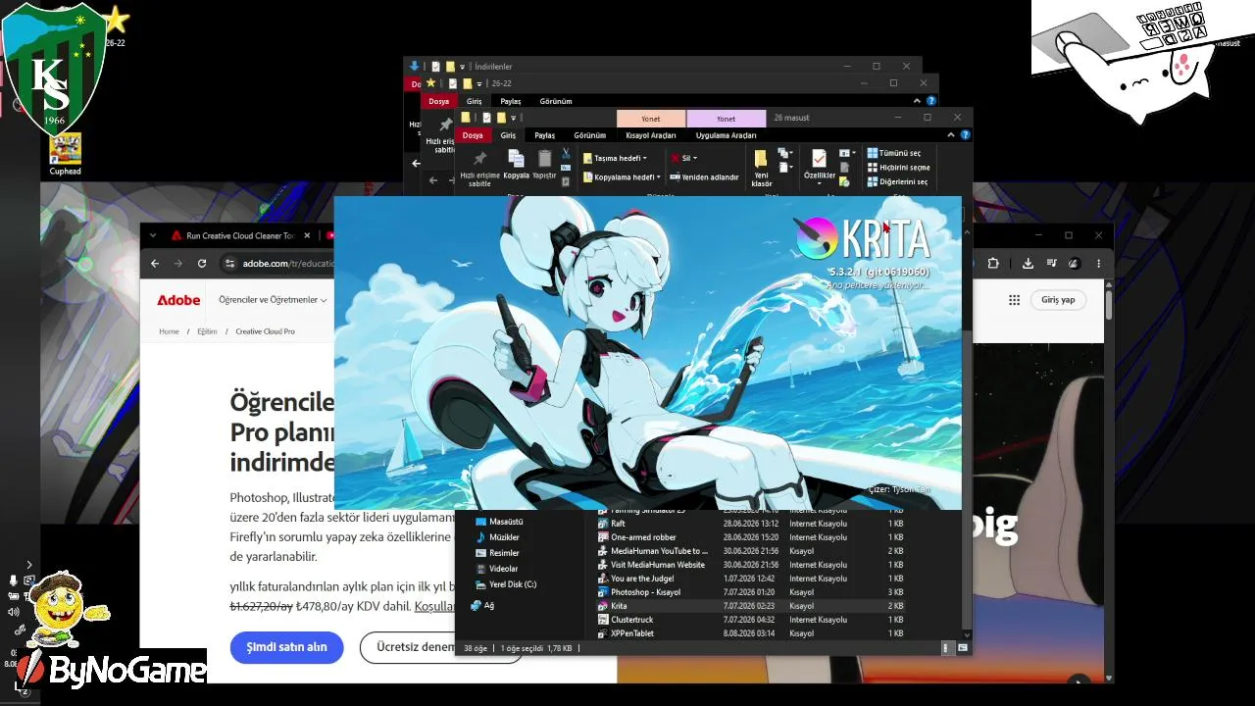Open help icon in 26 masaüst window
This screenshot has width=1255, height=706.
pos(966,135)
